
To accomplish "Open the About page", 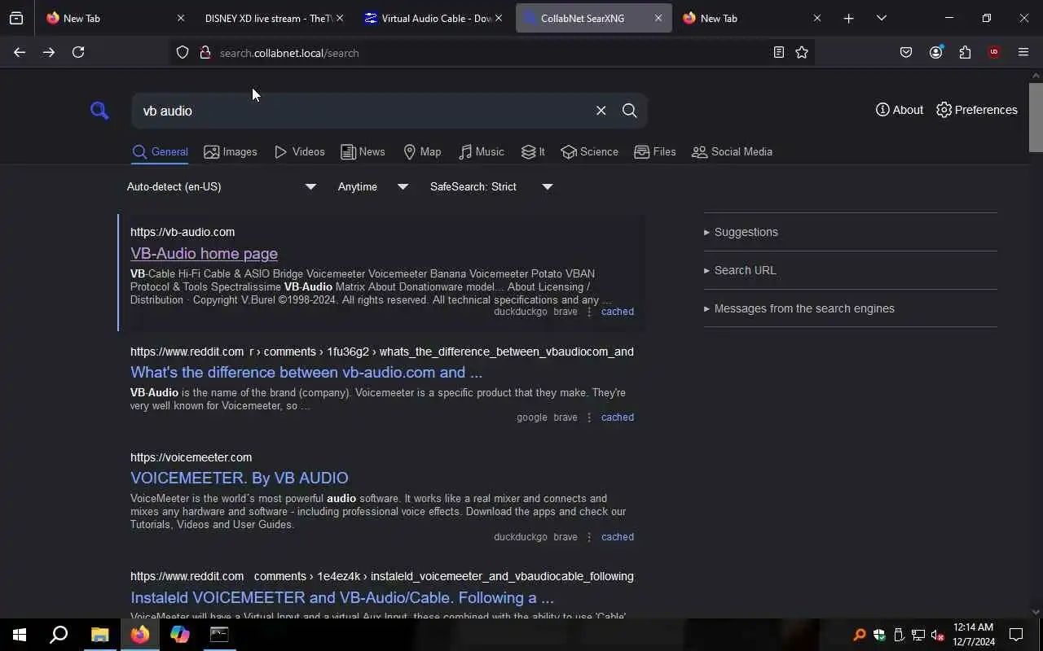I will 900,110.
